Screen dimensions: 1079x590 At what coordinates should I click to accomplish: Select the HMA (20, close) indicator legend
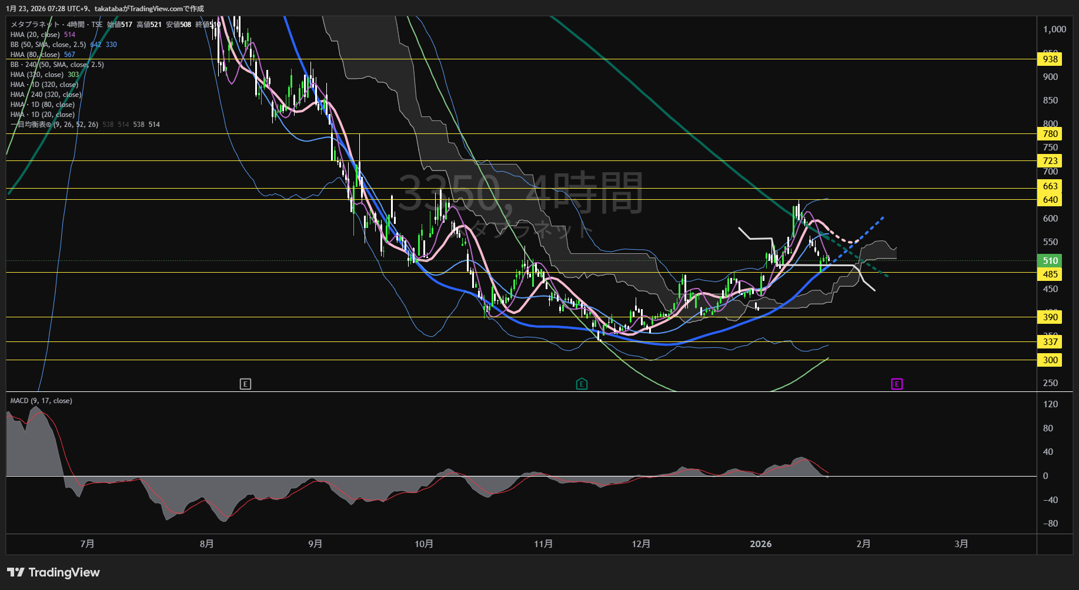point(35,35)
